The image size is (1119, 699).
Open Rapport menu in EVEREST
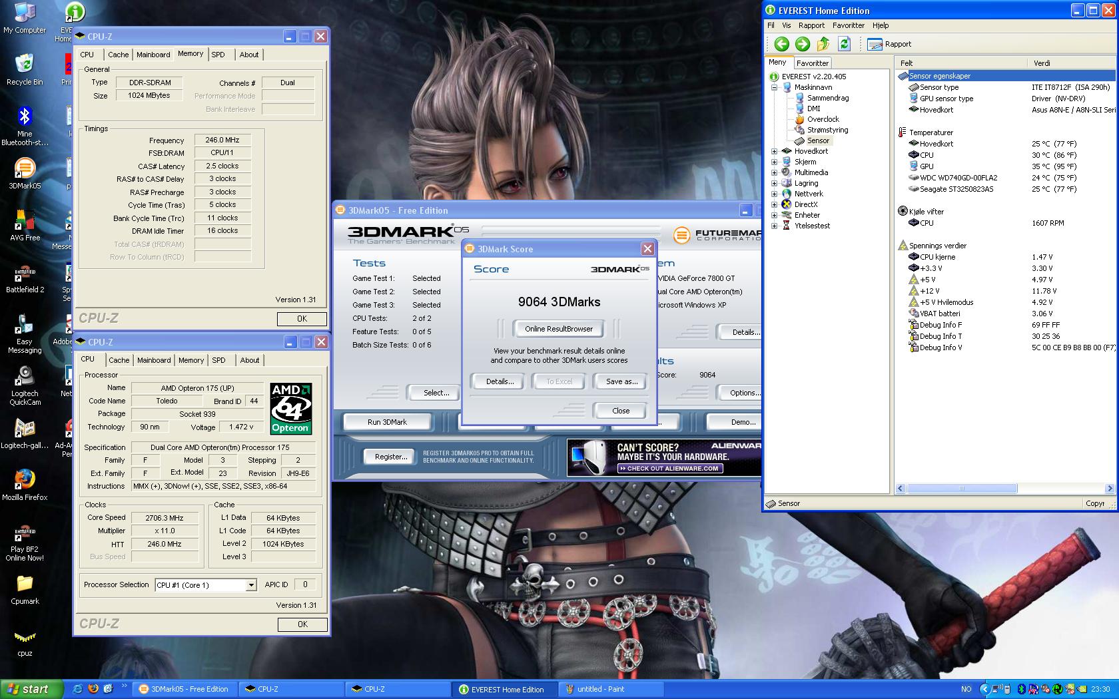pyautogui.click(x=811, y=25)
